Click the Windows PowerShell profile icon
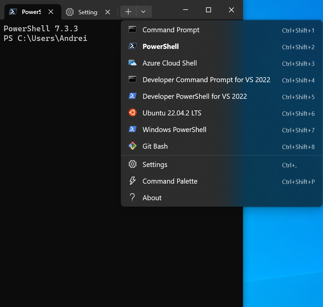The width and height of the screenshot is (323, 307). (x=132, y=129)
